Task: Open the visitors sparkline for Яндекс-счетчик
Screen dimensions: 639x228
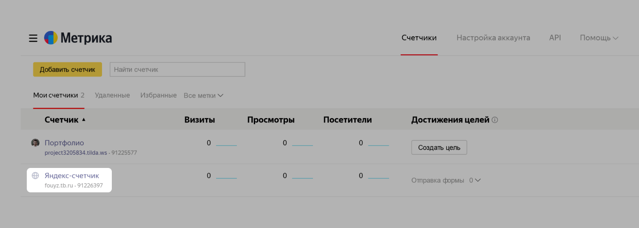Action: (378, 177)
